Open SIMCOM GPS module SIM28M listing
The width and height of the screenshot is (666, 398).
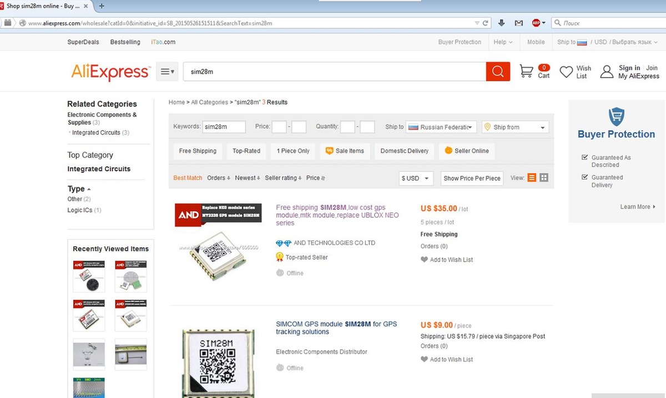pos(336,328)
